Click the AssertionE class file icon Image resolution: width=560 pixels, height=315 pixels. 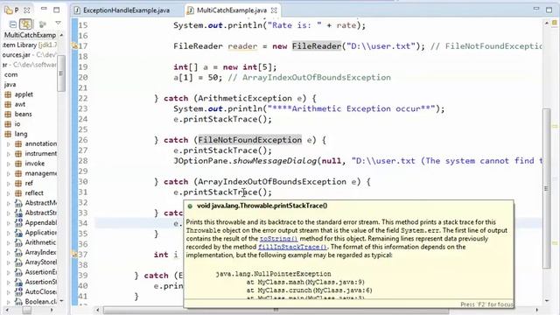(18, 272)
